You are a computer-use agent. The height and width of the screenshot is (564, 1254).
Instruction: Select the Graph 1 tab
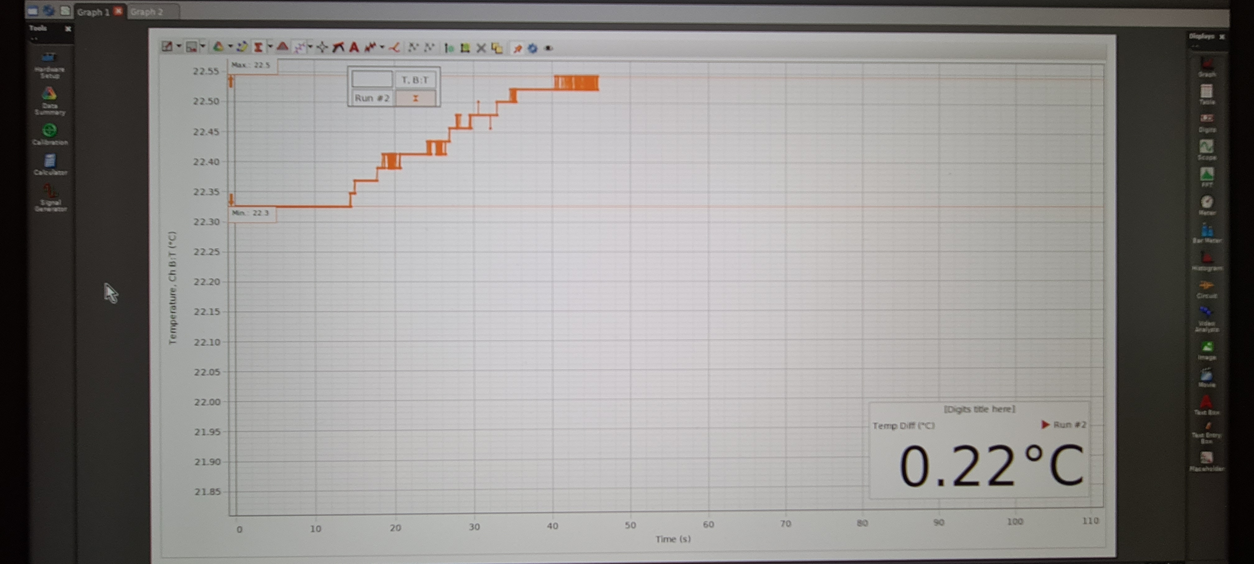[93, 12]
